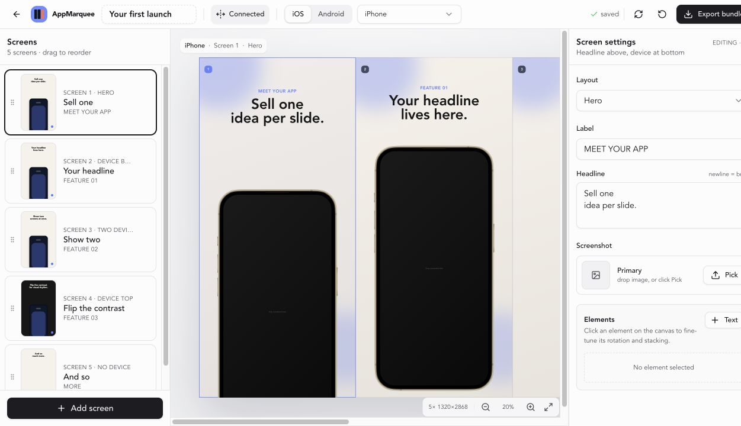
Task: Click the undo/reset icon in header
Action: [662, 14]
